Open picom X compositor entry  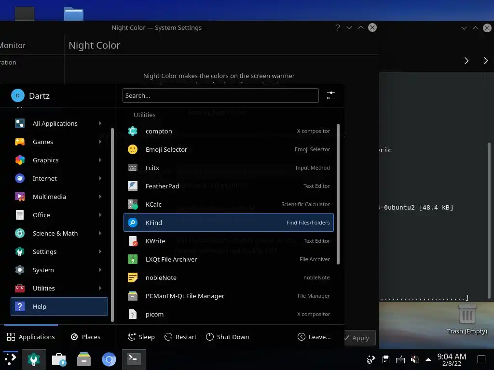228,314
